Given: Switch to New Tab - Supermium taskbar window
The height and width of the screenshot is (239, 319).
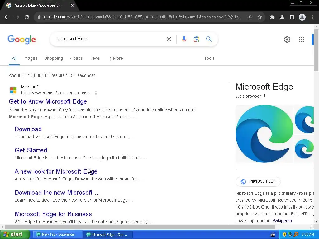Looking at the screenshot, I should pos(57,235).
